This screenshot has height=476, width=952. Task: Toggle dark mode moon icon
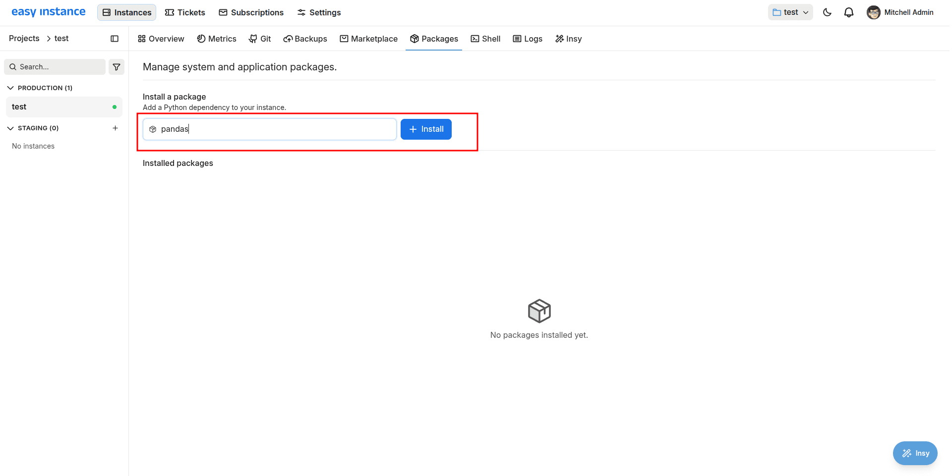pos(827,12)
